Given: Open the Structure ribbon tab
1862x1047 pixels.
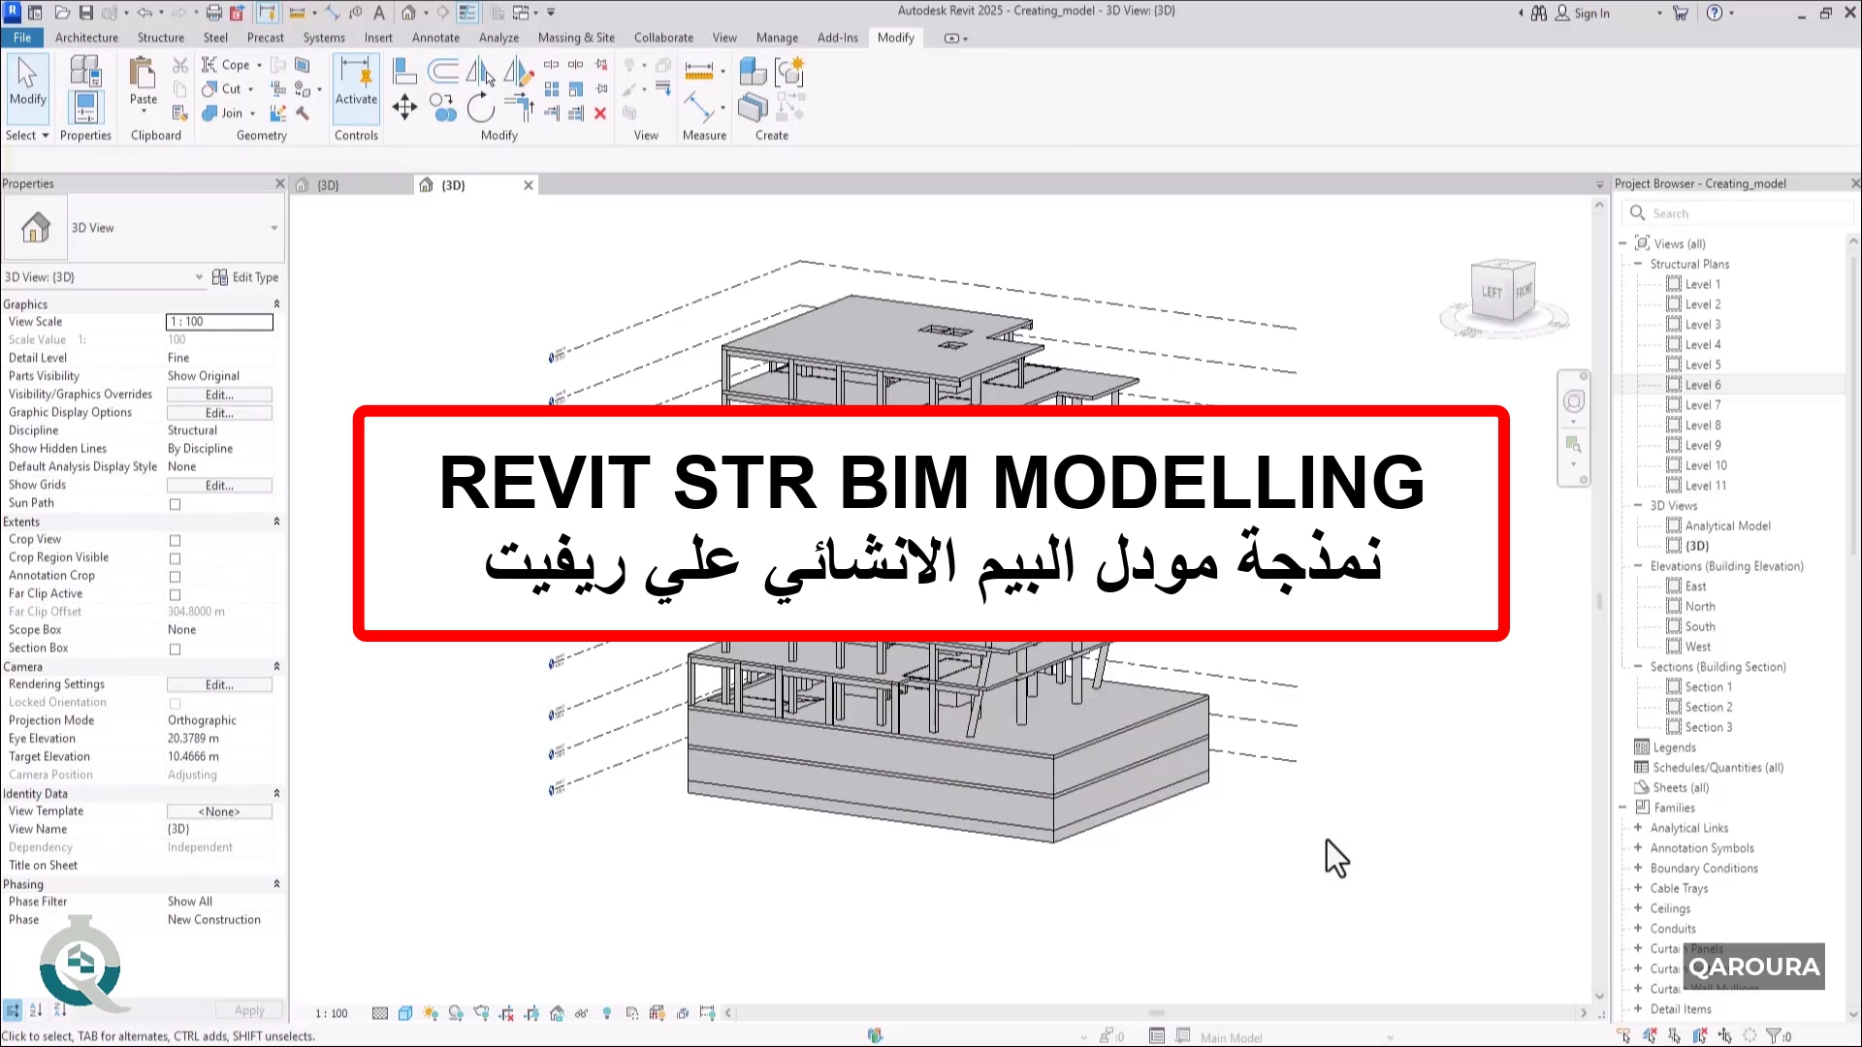Looking at the screenshot, I should (x=160, y=38).
